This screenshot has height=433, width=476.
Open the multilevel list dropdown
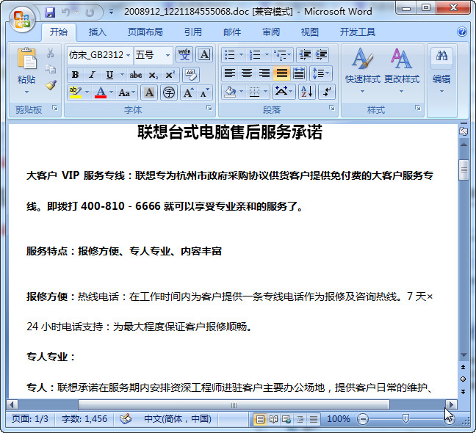coord(283,55)
